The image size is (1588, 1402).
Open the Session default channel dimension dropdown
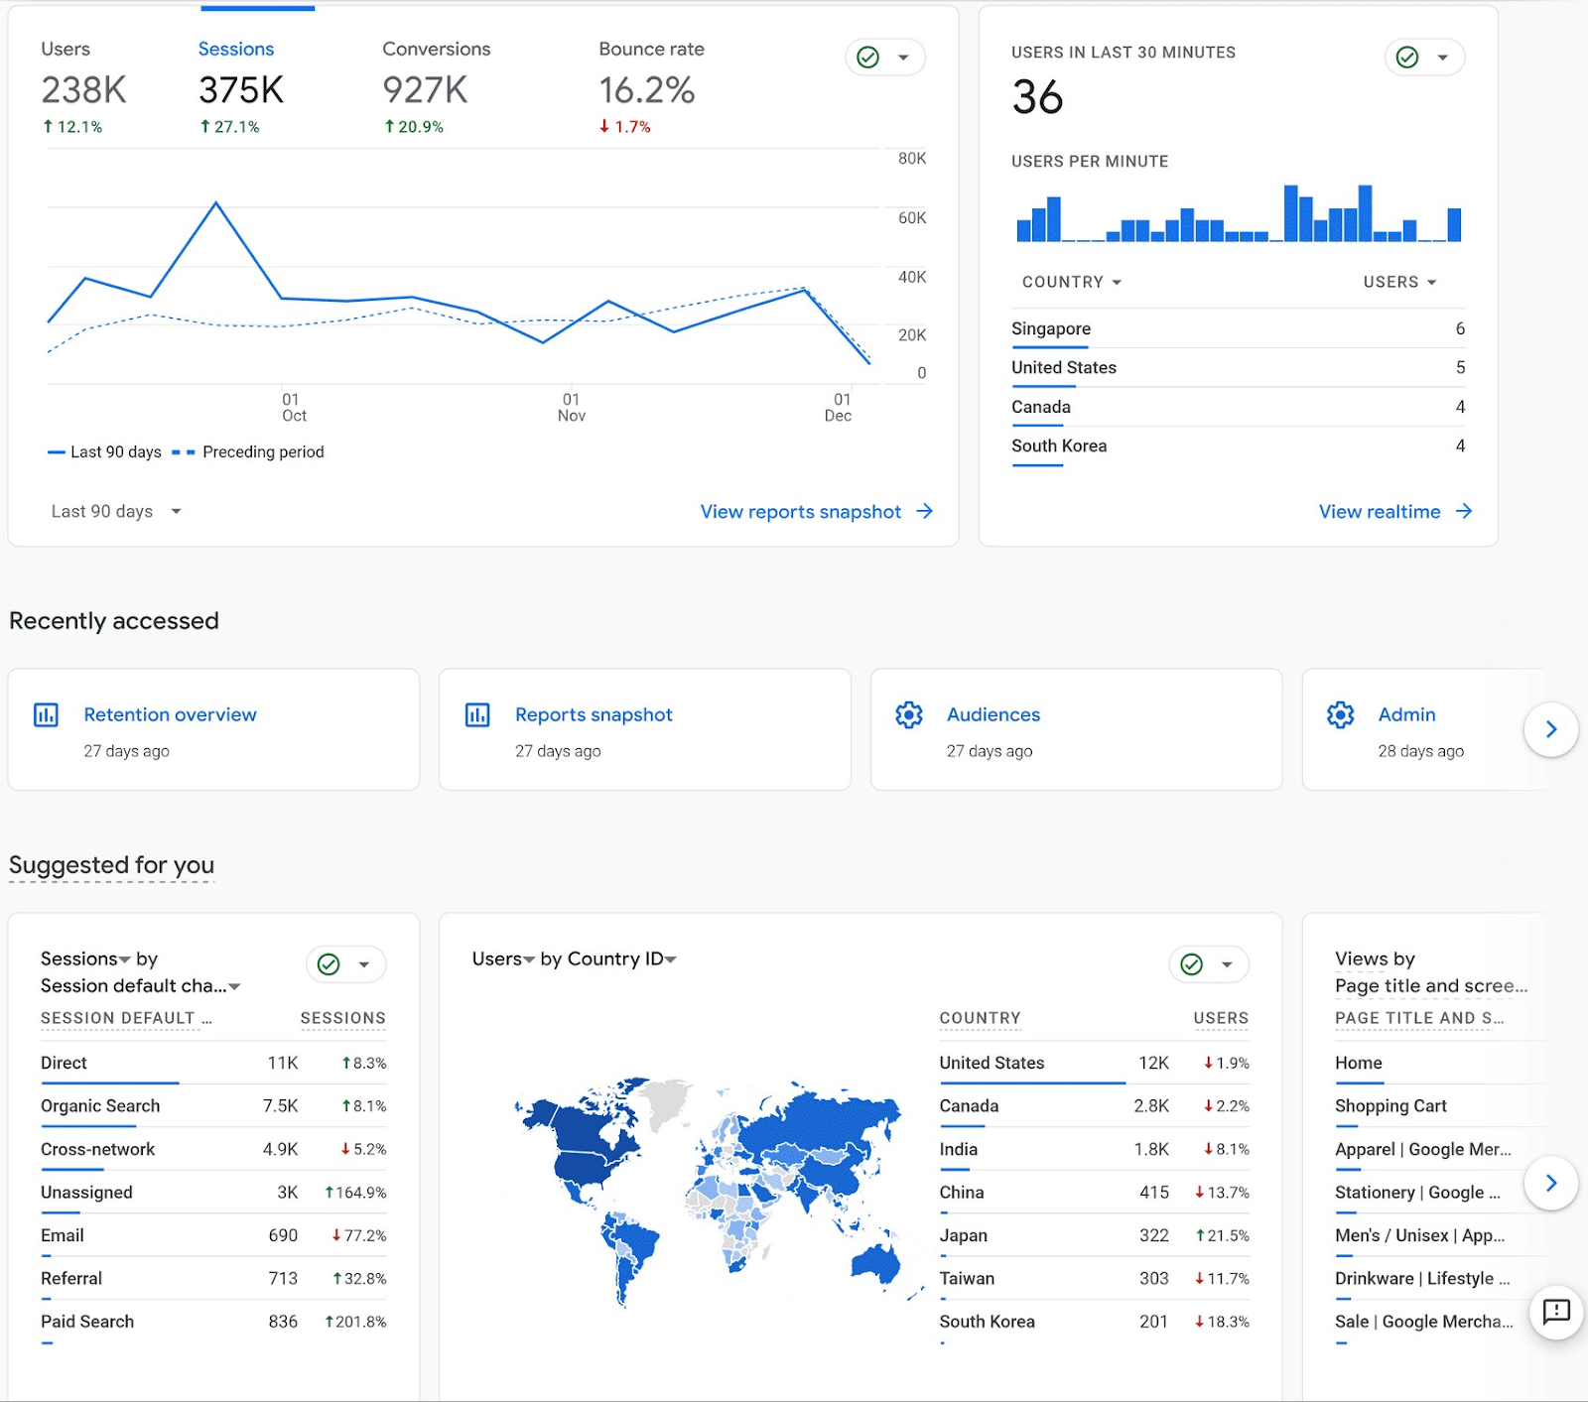[x=235, y=985]
